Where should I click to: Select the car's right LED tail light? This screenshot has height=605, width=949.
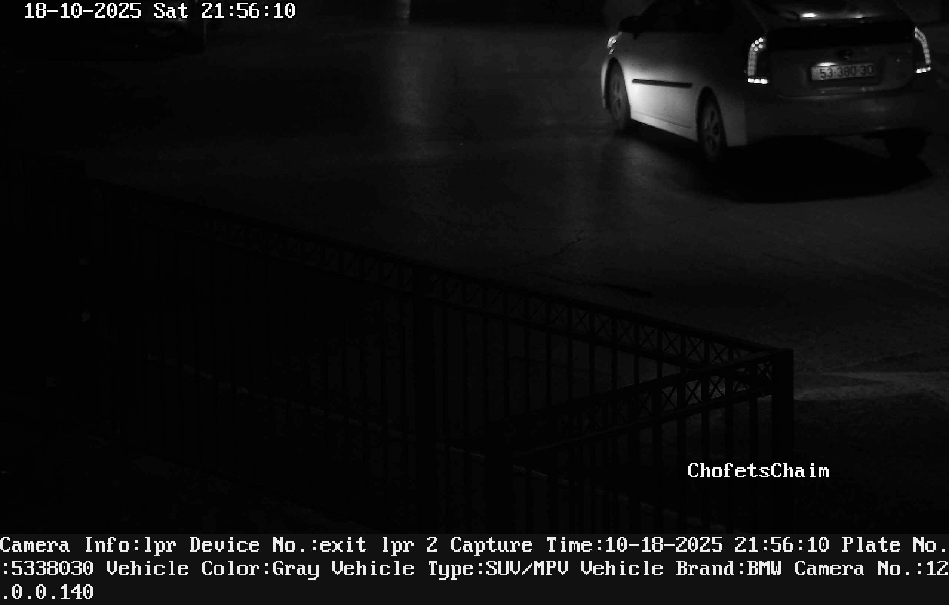[x=923, y=50]
